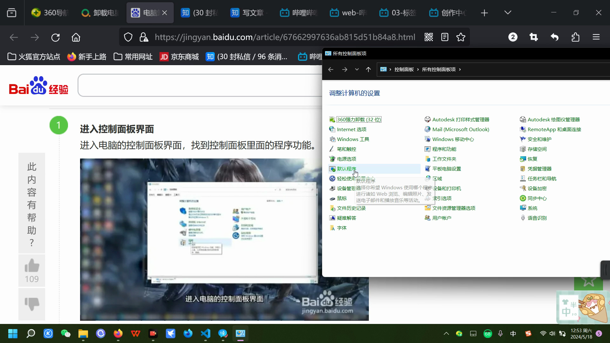The height and width of the screenshot is (343, 610).
Task: Open WeChat from the taskbar
Action: [65, 333]
